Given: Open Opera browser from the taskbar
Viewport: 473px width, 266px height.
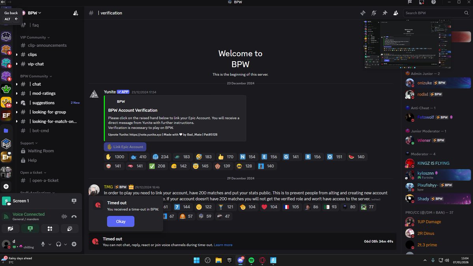Looking at the screenshot, I should [262, 260].
